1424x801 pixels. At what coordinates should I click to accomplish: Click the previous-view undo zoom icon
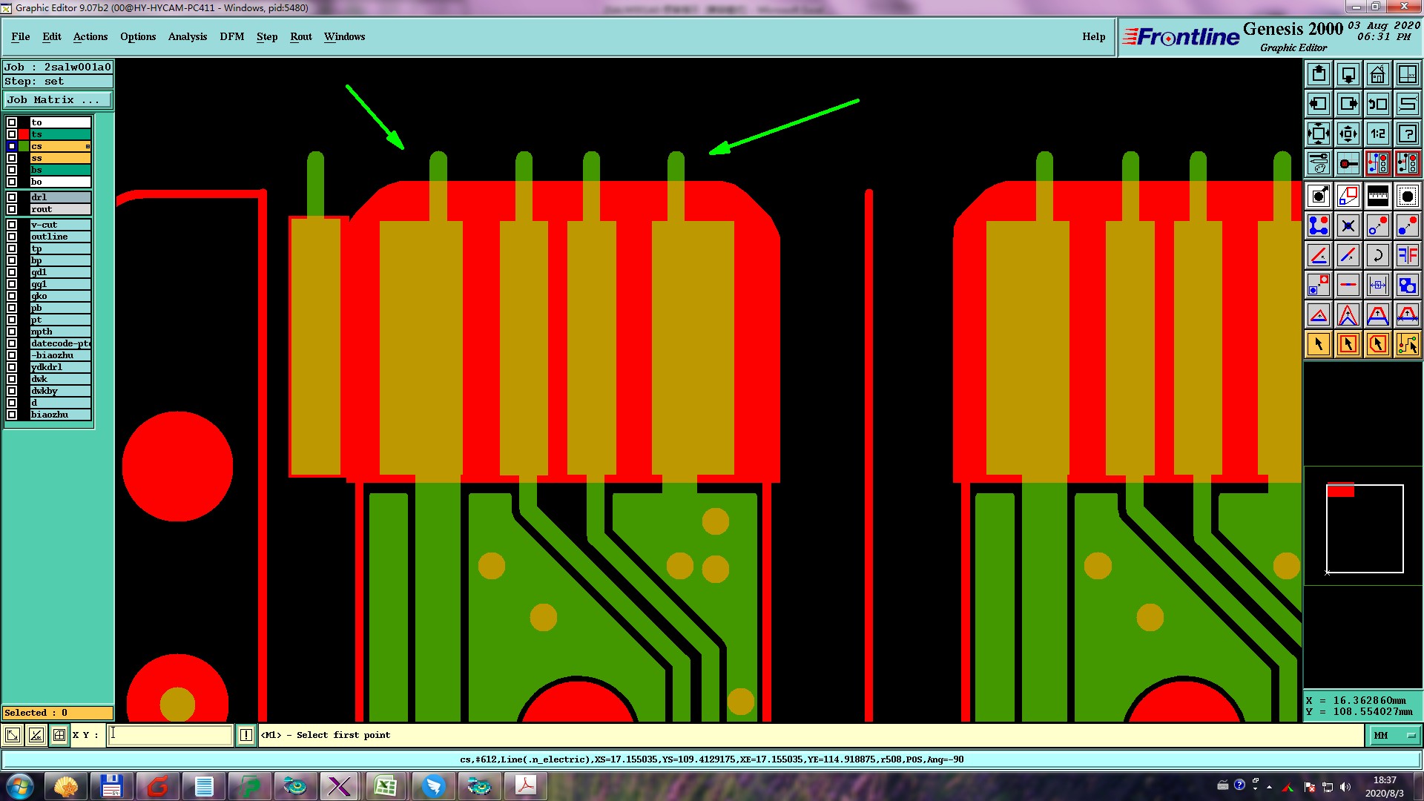(x=1377, y=104)
